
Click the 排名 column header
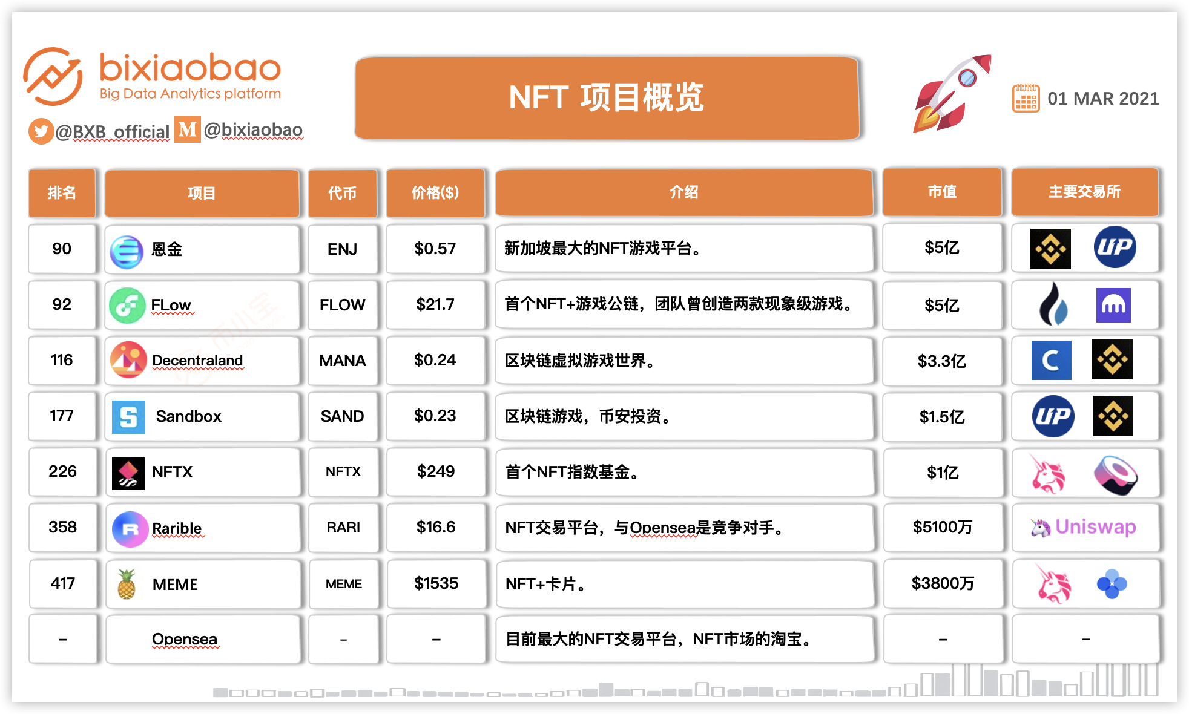[62, 193]
